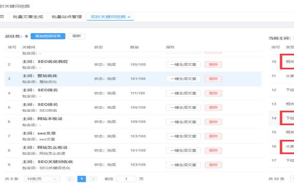294x184 pixels.
Task: Select page 1 in pagination
Action: coord(82,179)
